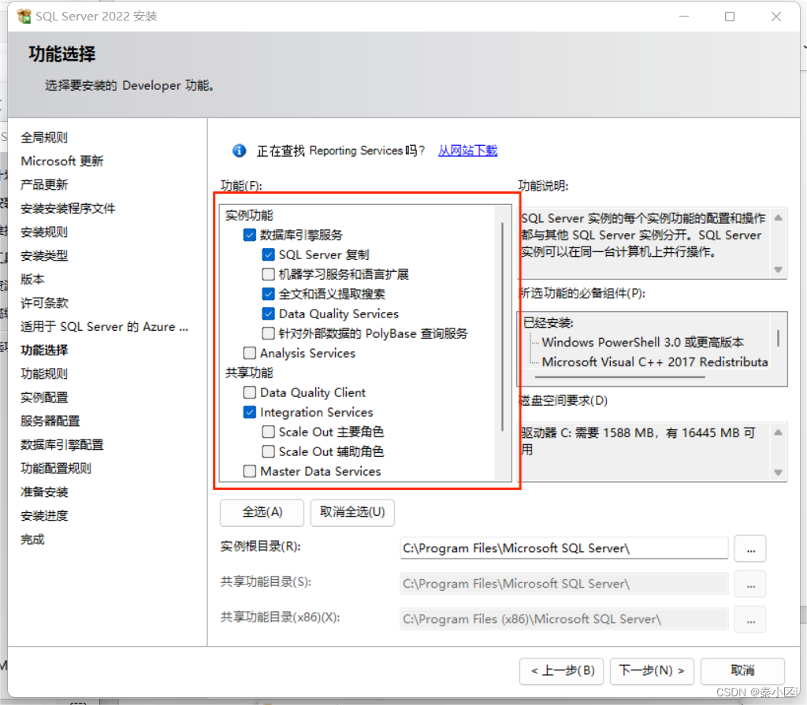The height and width of the screenshot is (705, 807).
Task: Select the 版本 step
Action: point(32,280)
